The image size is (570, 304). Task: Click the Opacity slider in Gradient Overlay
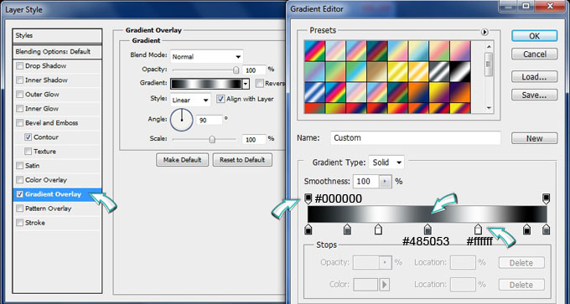(x=205, y=70)
